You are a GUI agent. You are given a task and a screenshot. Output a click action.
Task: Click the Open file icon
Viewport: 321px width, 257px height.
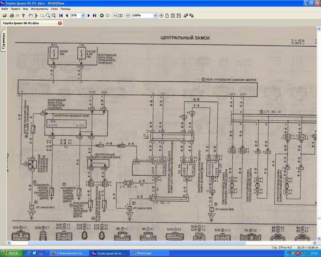pos(4,15)
